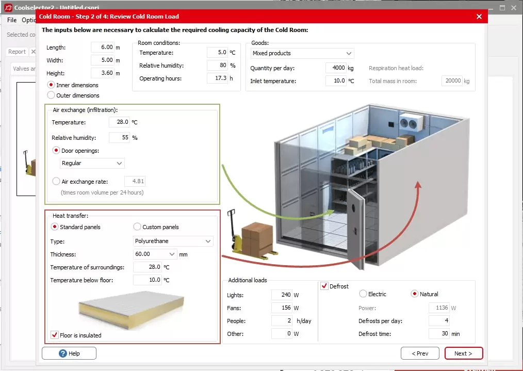Select the Outer dimensions radio button

51,95
